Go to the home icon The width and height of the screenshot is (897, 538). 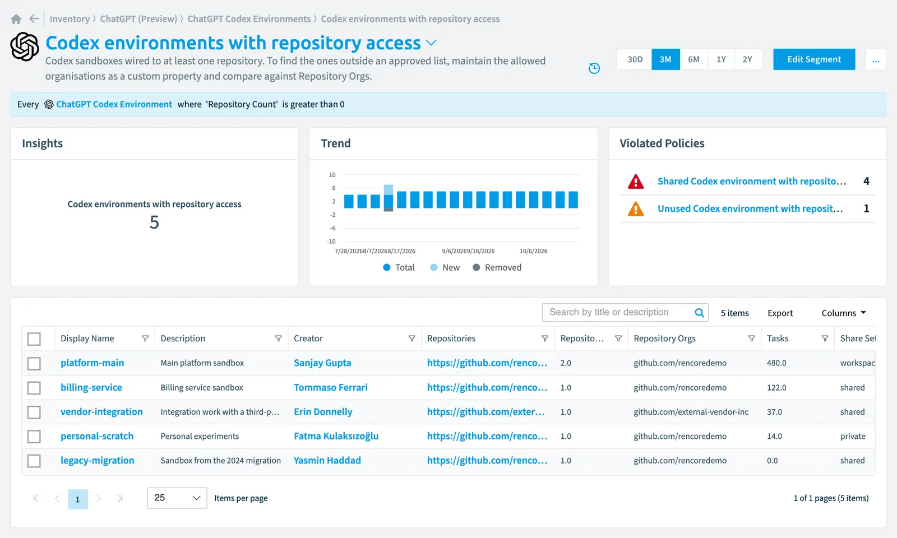point(16,19)
